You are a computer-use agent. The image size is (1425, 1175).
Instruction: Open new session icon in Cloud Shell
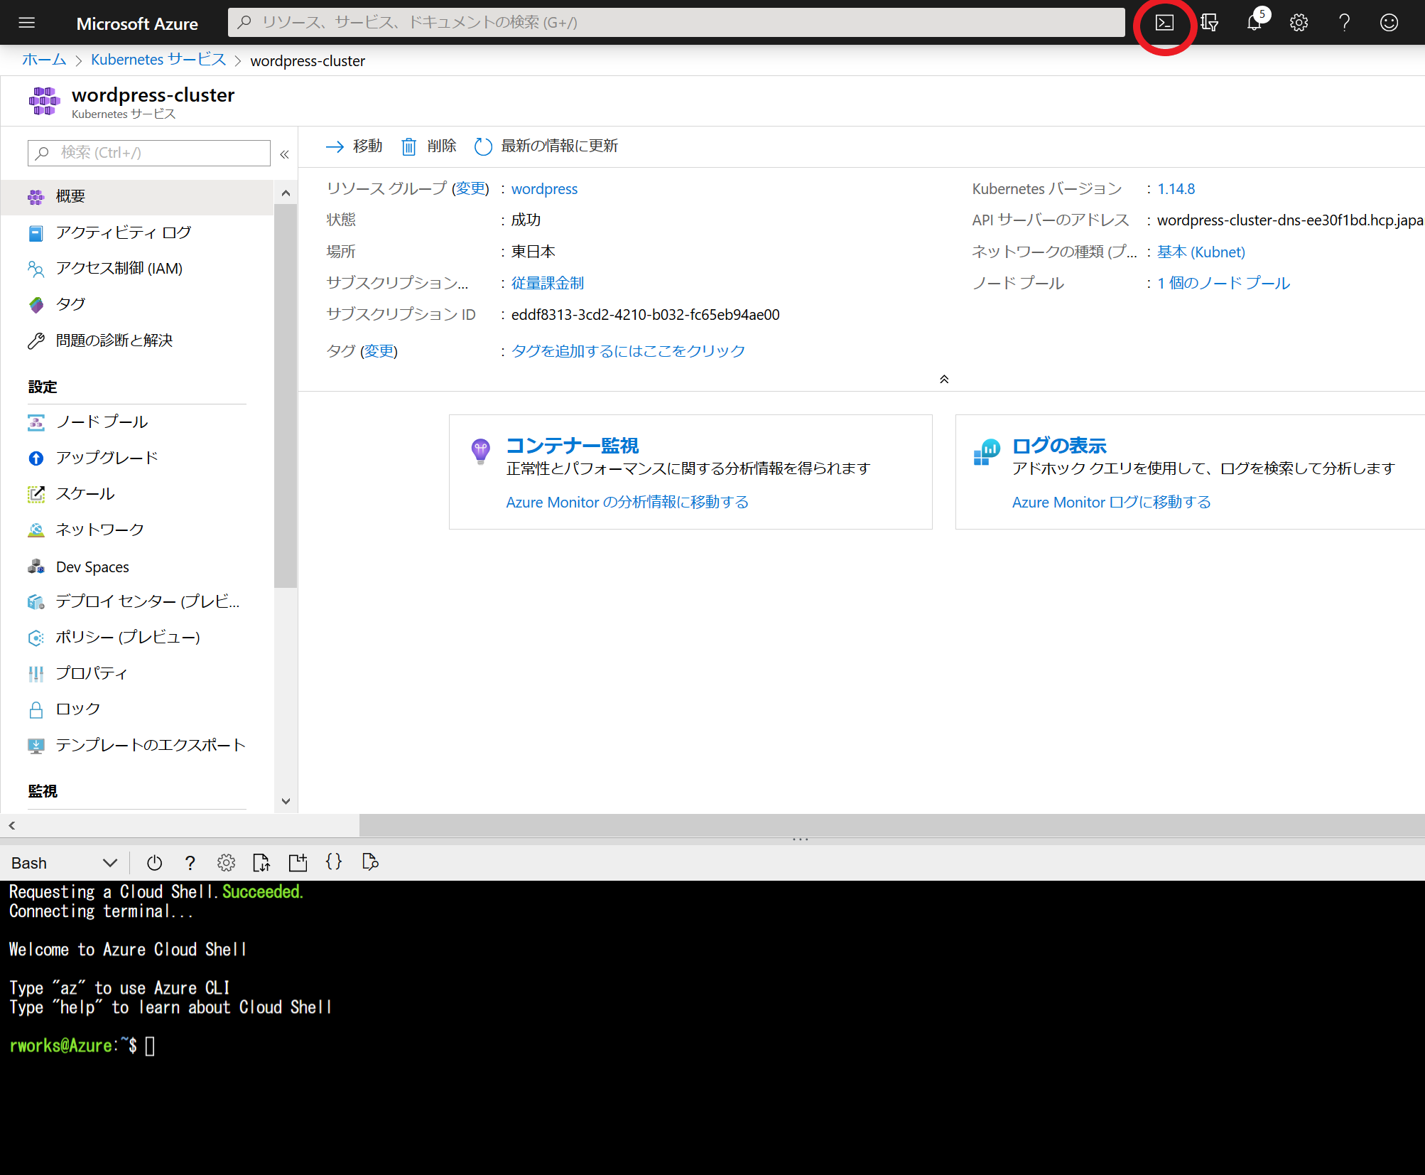(298, 862)
